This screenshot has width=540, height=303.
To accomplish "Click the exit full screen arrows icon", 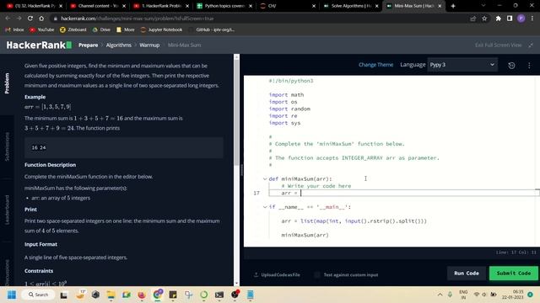I will (531, 45).
